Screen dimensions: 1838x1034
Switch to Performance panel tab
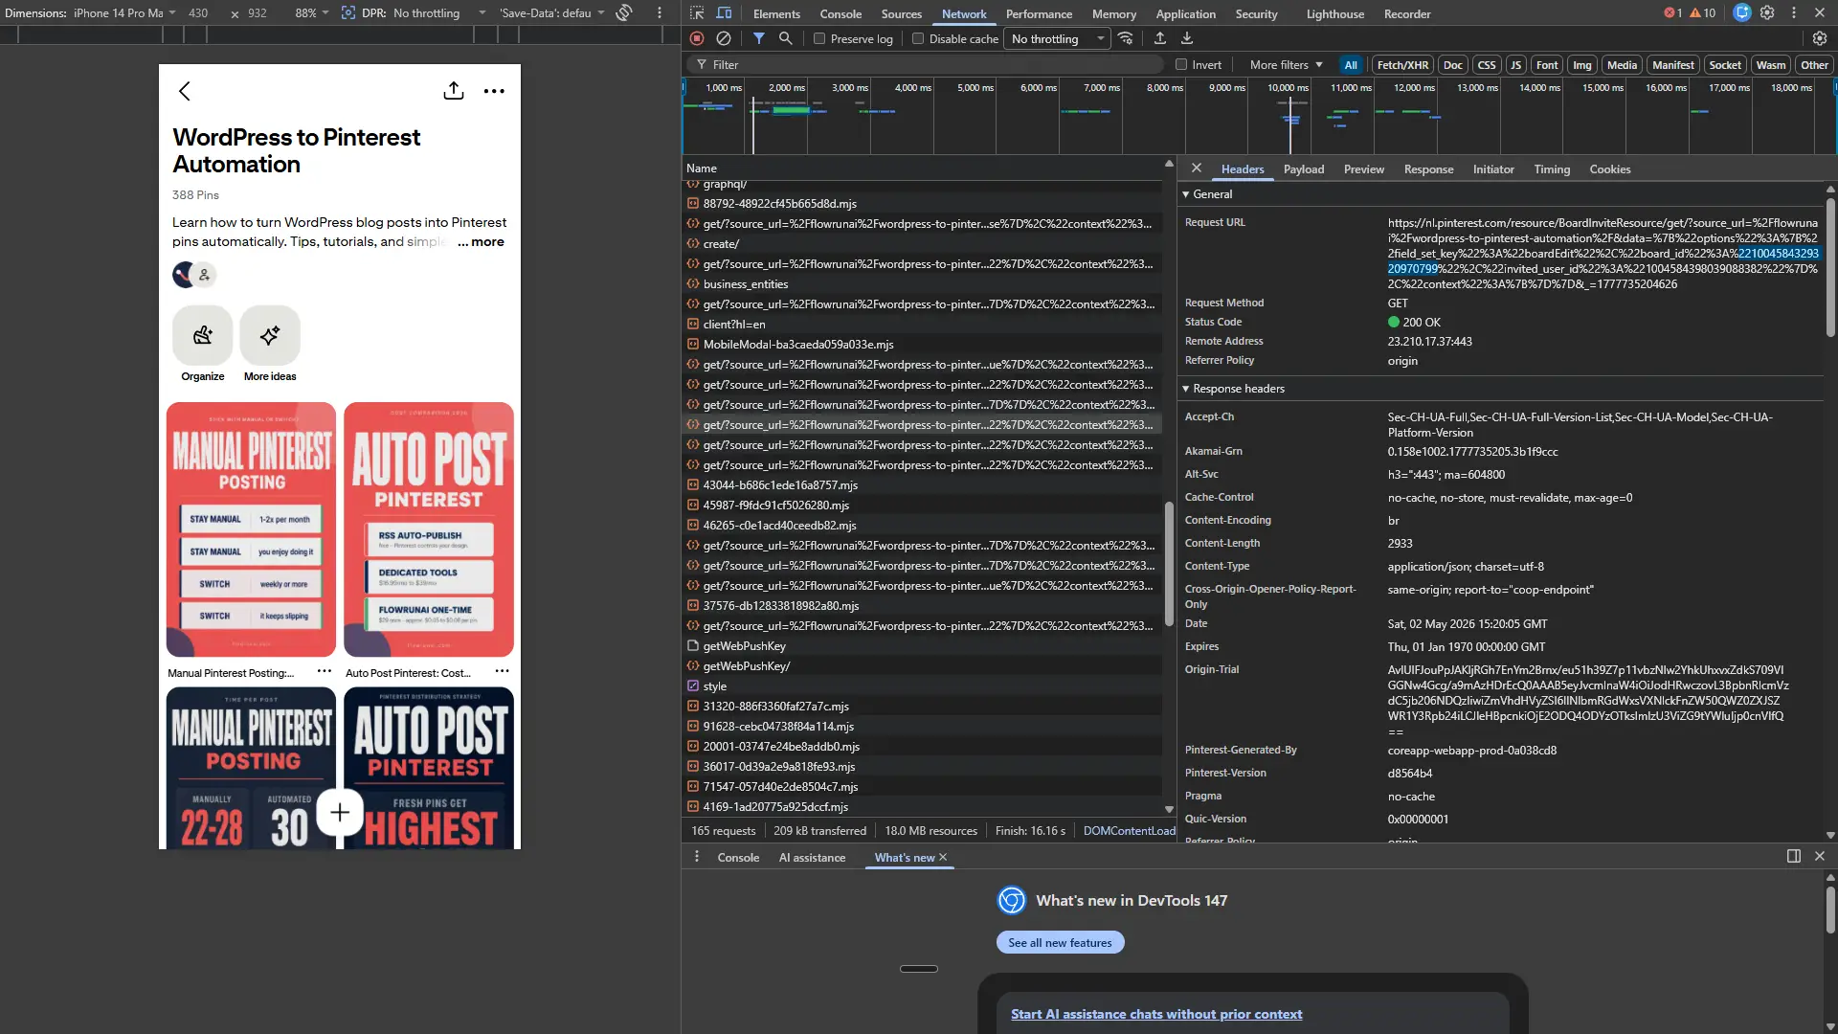1039,13
